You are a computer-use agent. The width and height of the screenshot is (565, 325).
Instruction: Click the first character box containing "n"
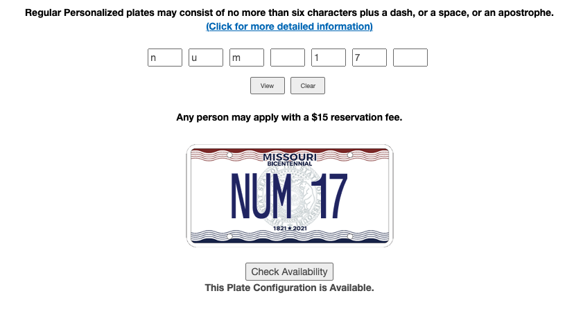pyautogui.click(x=165, y=58)
